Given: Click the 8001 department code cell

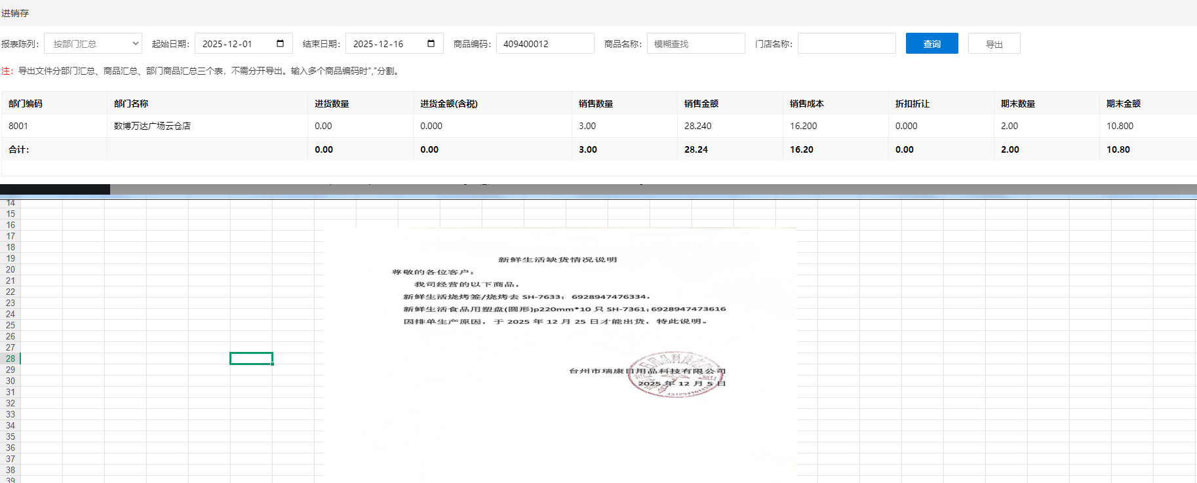Looking at the screenshot, I should [18, 126].
